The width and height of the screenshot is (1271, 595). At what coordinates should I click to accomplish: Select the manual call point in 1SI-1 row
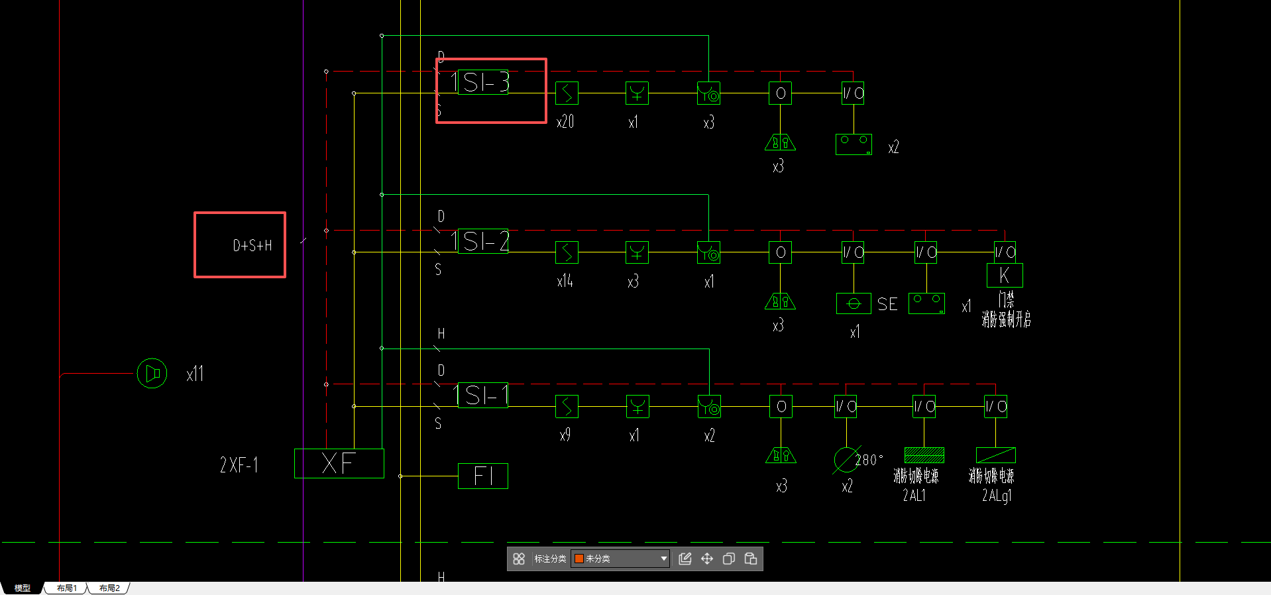point(637,406)
